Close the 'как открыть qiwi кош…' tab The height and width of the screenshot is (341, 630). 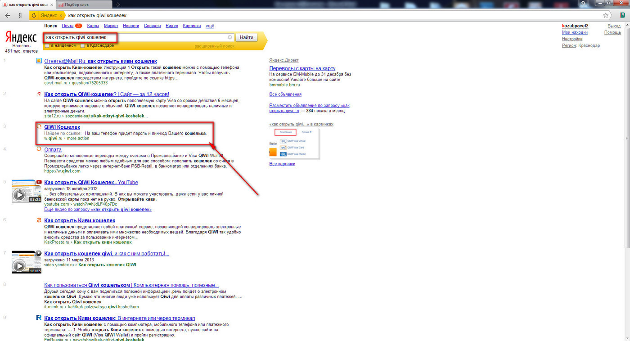(51, 4)
